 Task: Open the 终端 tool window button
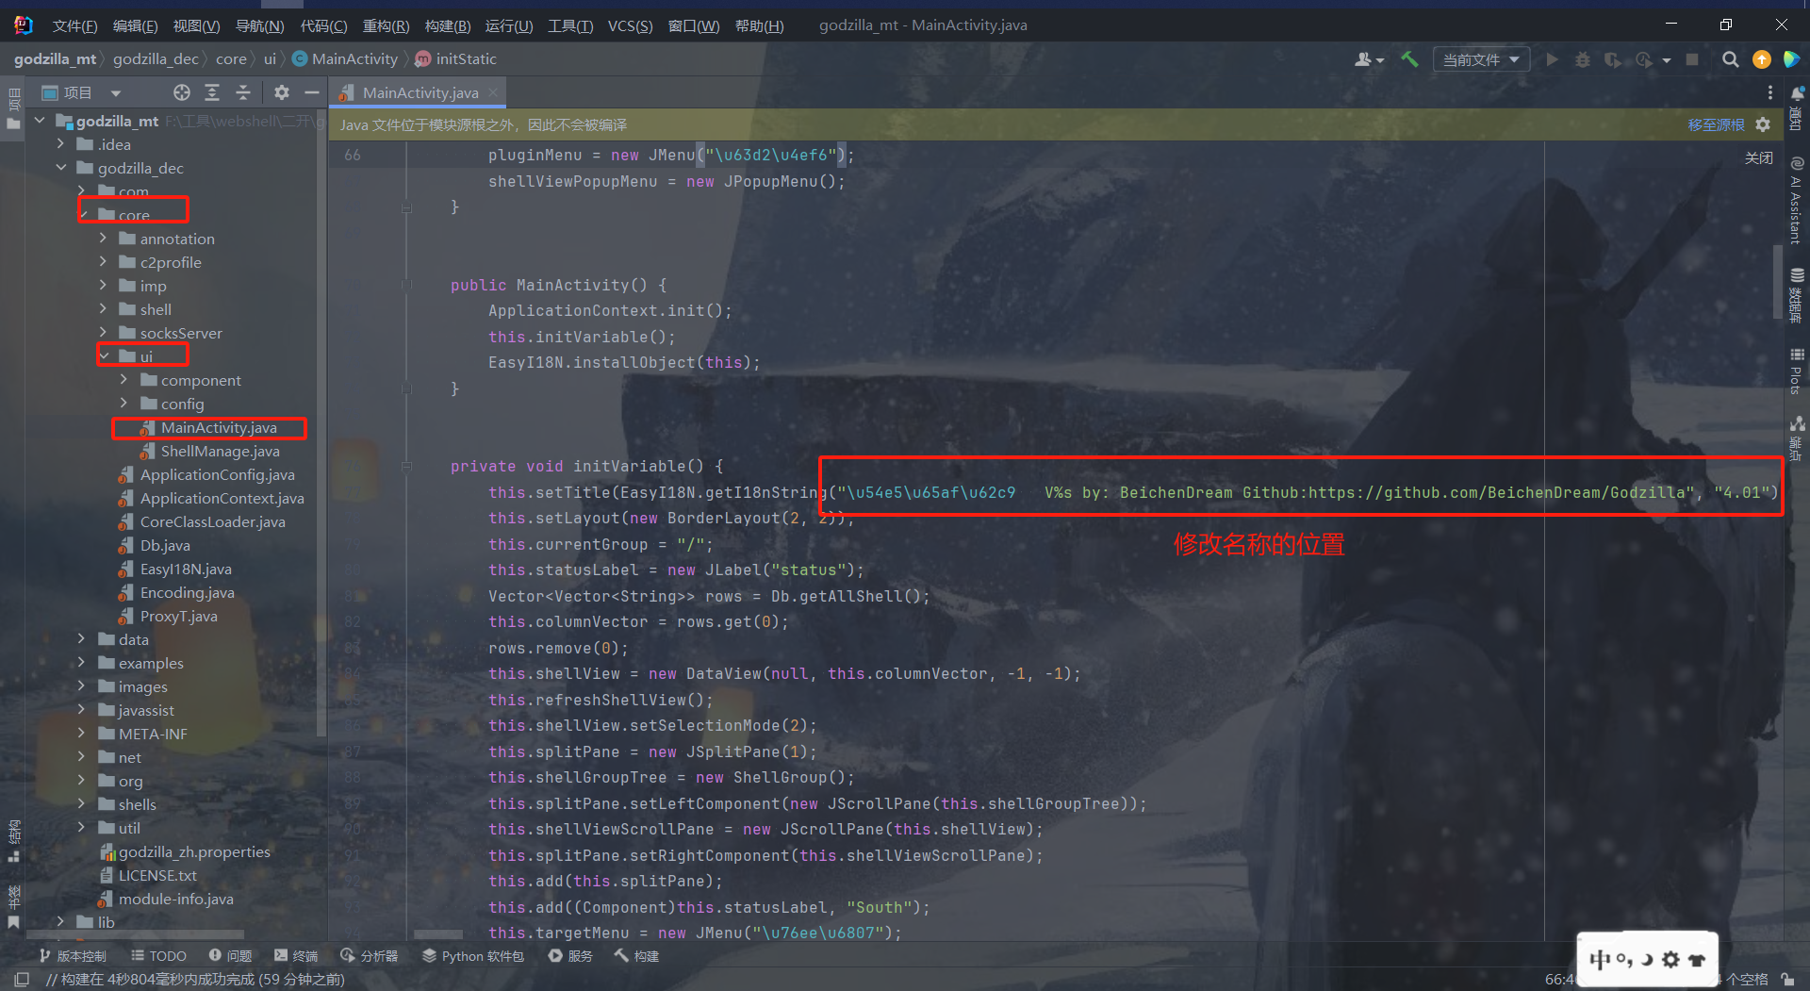[296, 956]
